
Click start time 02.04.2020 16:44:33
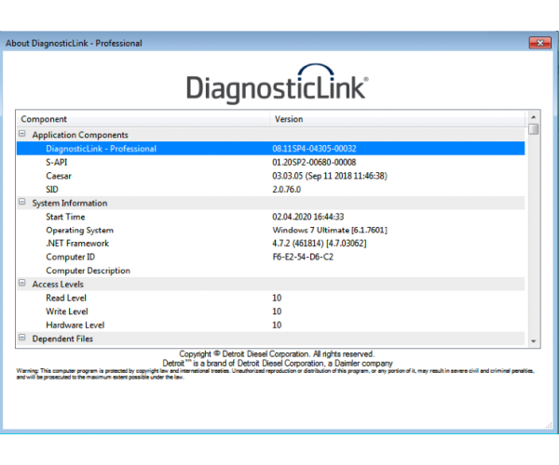(x=308, y=217)
